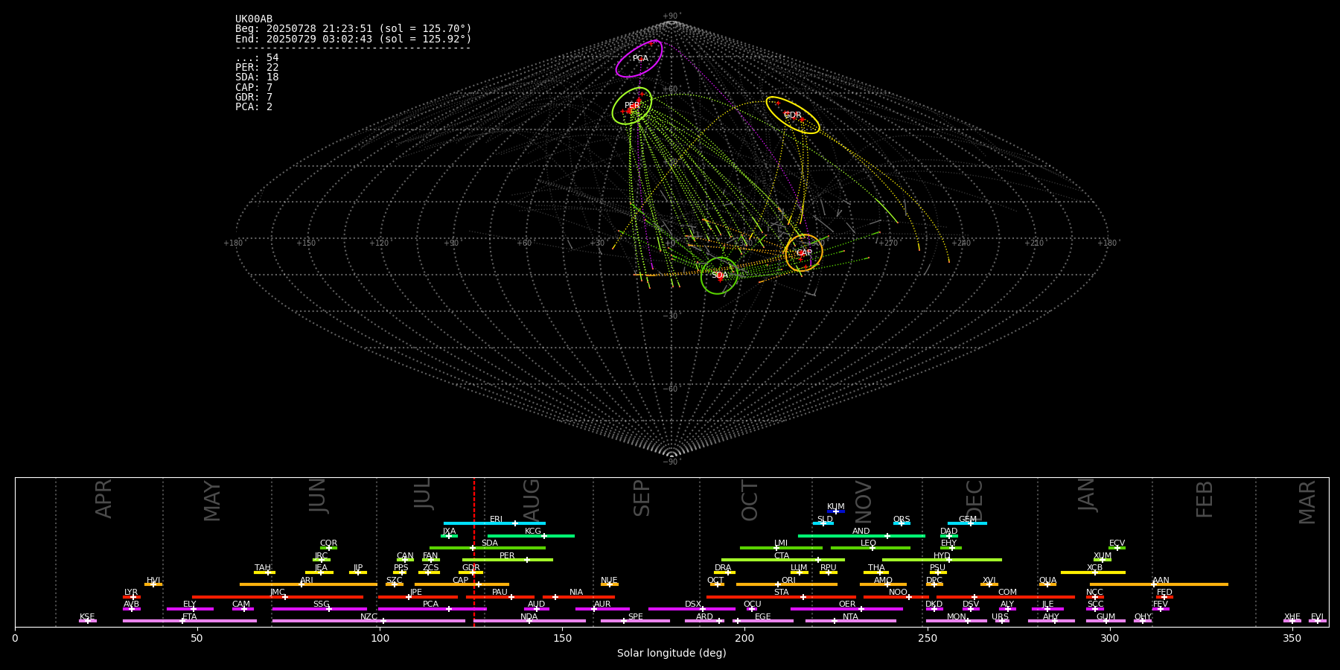Click the JUL month label in the timeline
1340x670 pixels.
[423, 494]
